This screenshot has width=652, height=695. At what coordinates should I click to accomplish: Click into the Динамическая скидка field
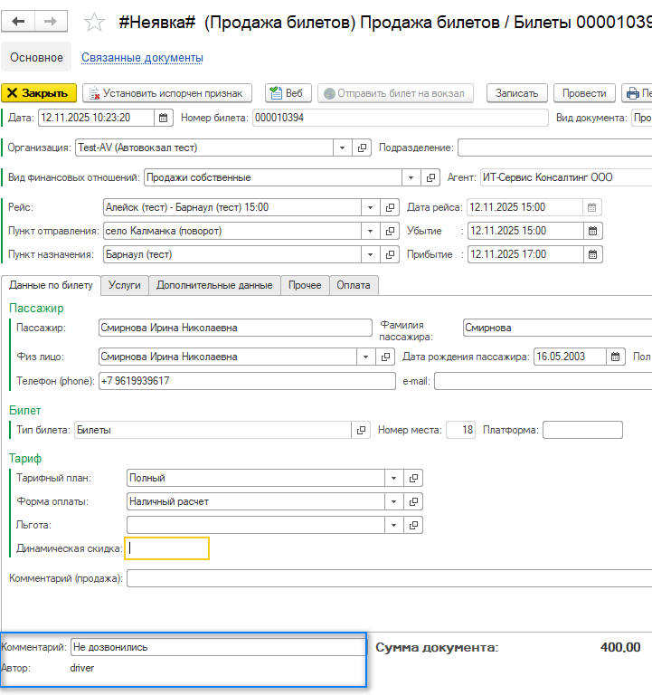[167, 547]
